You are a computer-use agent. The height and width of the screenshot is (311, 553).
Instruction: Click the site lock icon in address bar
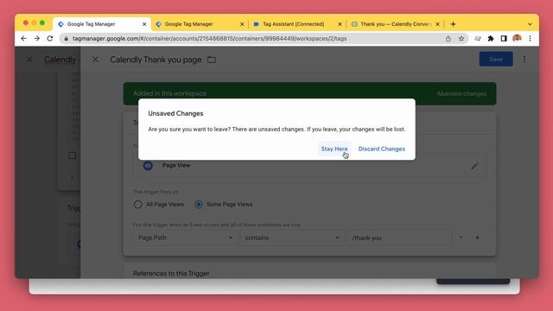(x=66, y=38)
